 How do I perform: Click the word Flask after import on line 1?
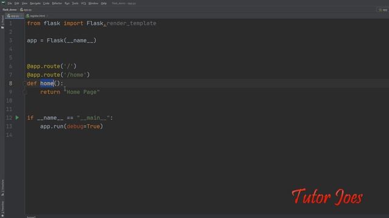tap(95, 23)
